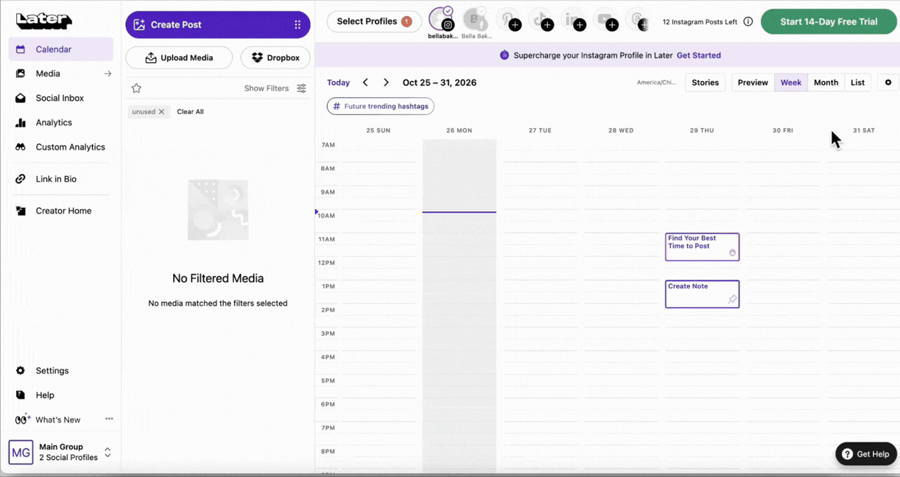Click the MG group avatar

pos(21,452)
